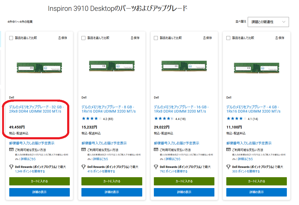299x205 pixels.
Task: Tick the compare checkbox on the 8 GB memory card
Action: pyautogui.click(x=83, y=38)
